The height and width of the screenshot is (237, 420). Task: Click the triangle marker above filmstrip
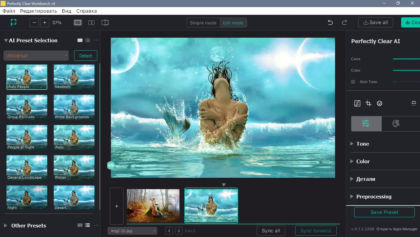click(224, 185)
